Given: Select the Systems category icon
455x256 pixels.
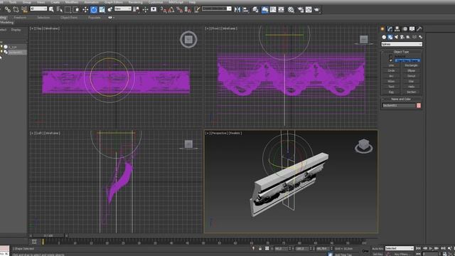Looking at the screenshot, I should [420, 37].
